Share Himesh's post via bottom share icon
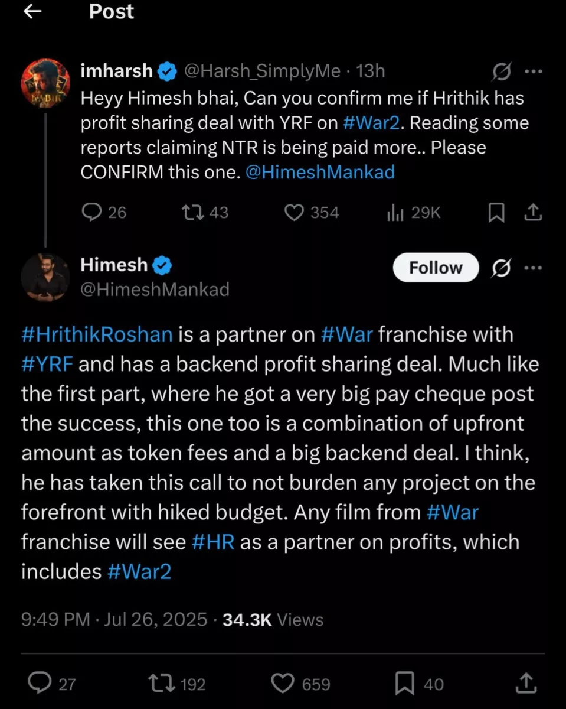The image size is (566, 709). tap(526, 684)
